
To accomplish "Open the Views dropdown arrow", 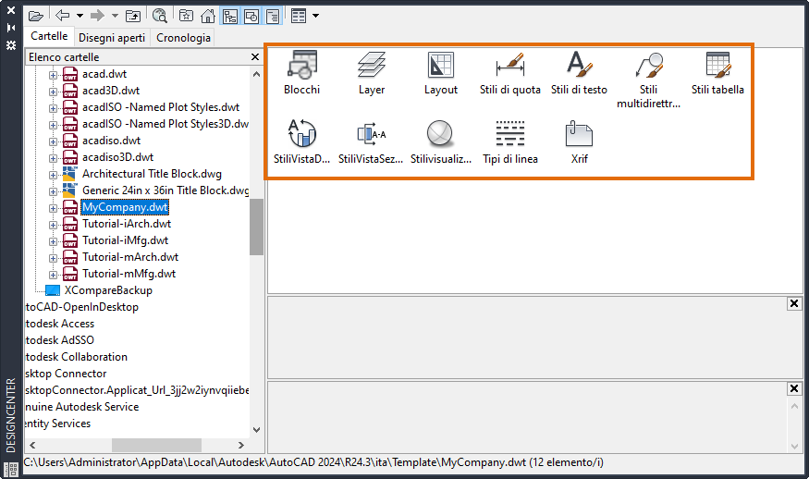I will [x=316, y=16].
